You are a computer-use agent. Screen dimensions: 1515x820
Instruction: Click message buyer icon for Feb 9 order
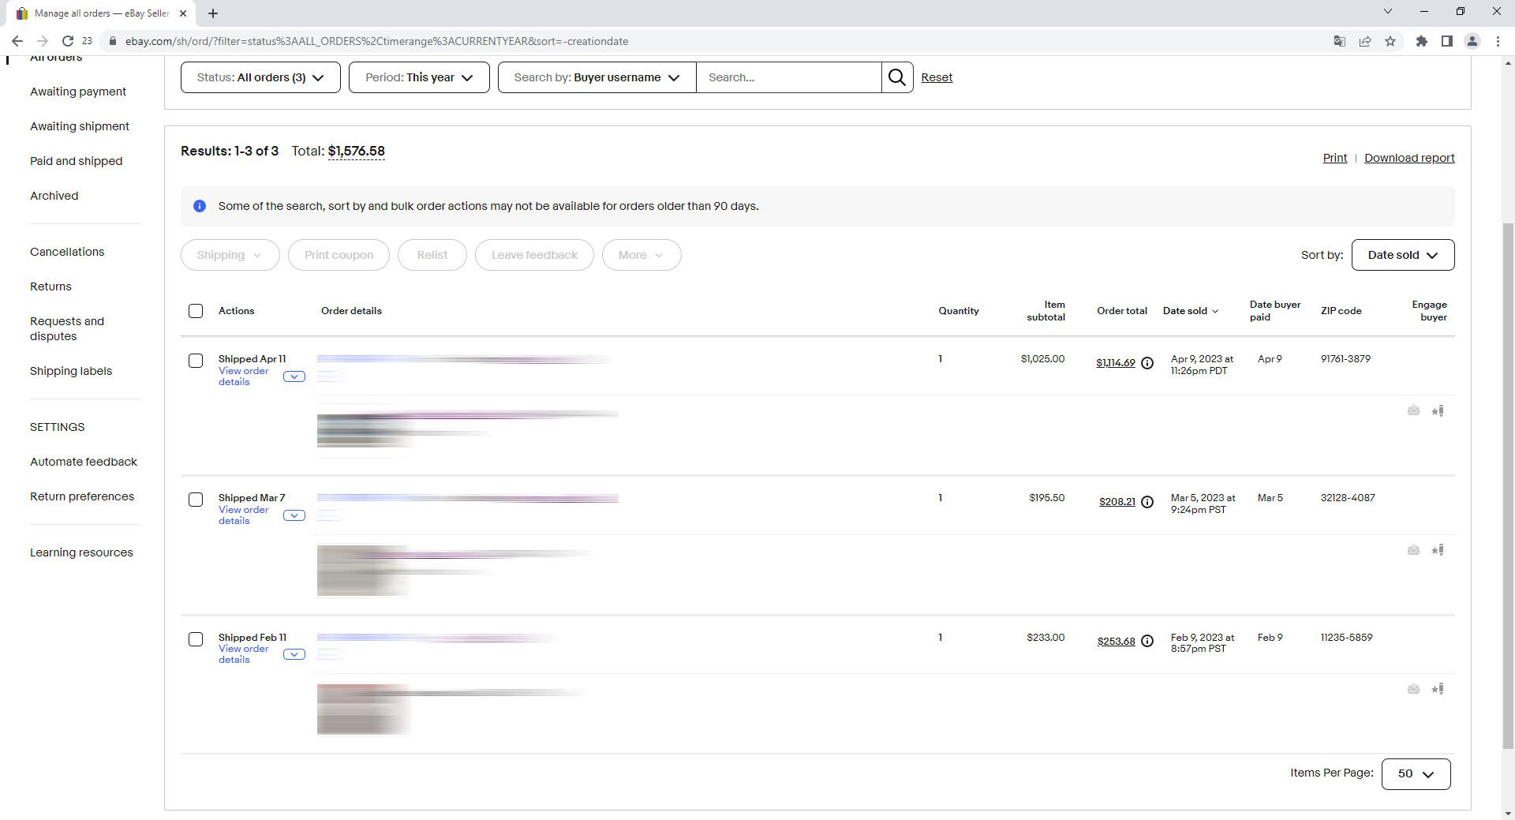(1414, 689)
